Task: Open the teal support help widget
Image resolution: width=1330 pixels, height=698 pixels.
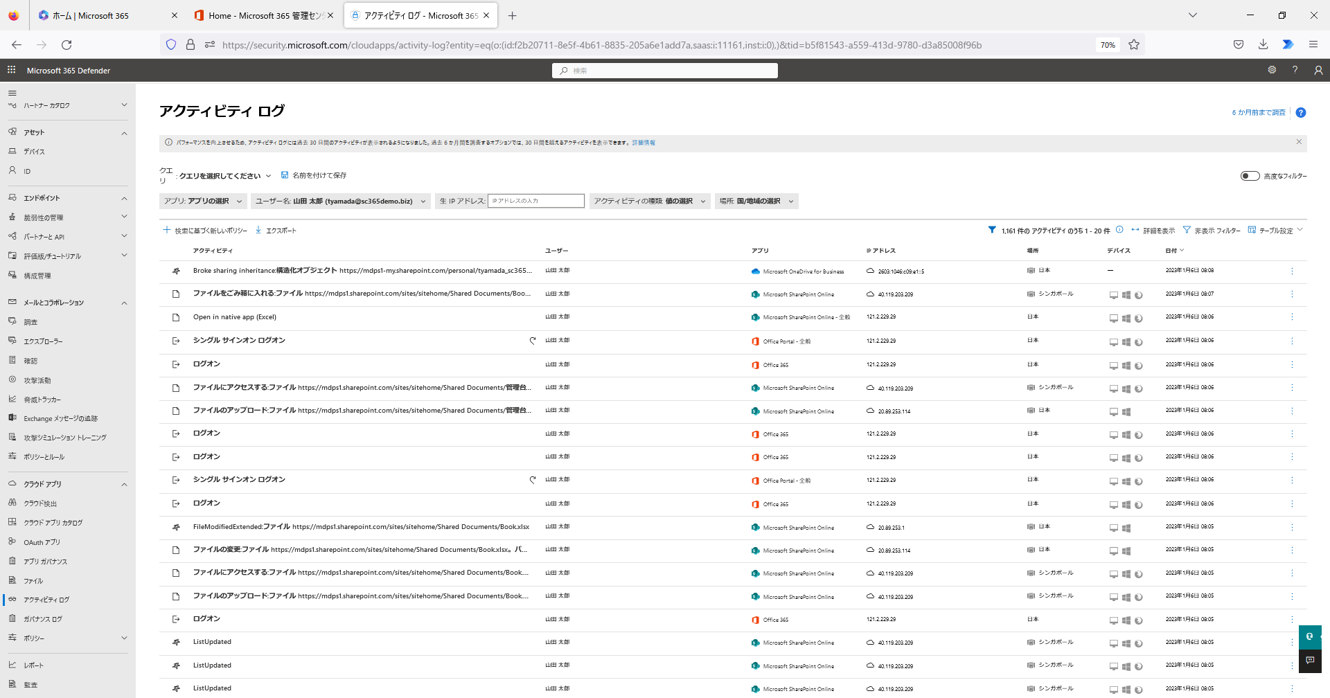Action: click(x=1310, y=636)
